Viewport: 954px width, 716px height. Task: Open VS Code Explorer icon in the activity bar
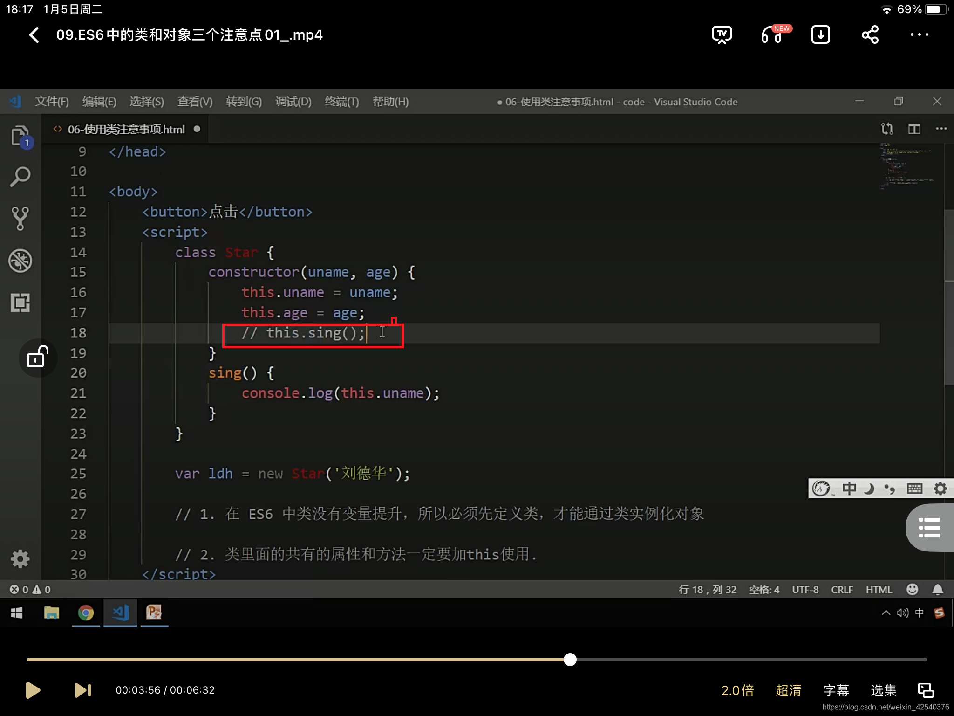(x=20, y=137)
